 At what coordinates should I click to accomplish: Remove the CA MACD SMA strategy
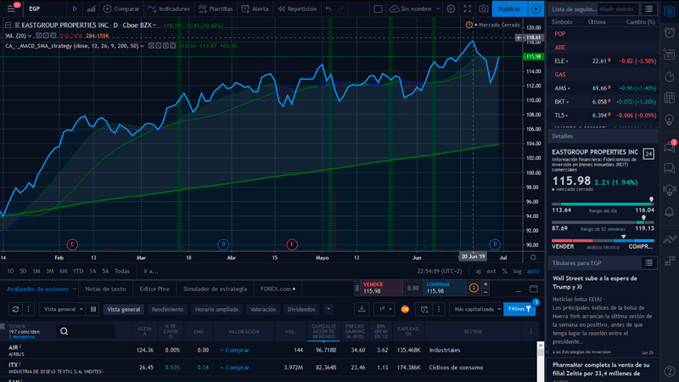tap(173, 46)
